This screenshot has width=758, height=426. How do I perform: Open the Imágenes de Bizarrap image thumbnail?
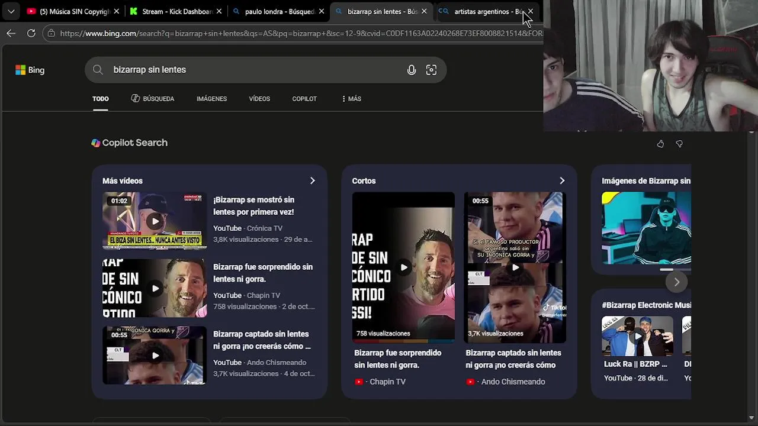(x=646, y=228)
